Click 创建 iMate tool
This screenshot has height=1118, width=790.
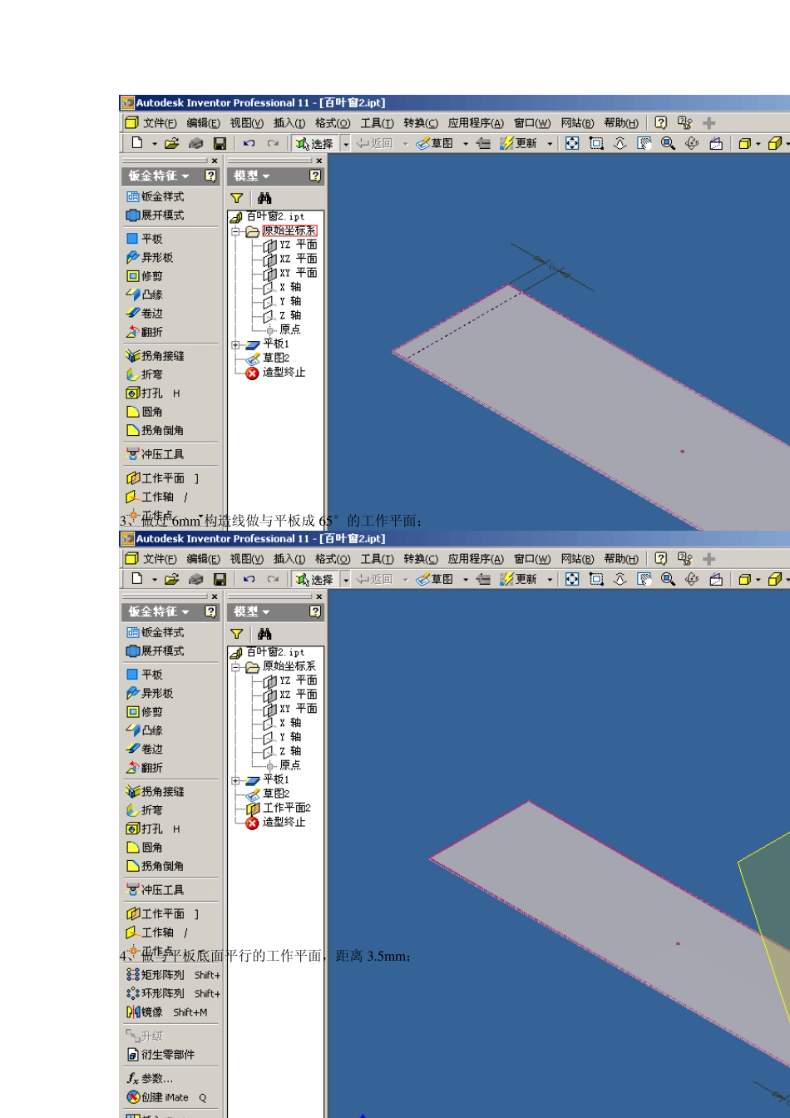pos(166,1097)
